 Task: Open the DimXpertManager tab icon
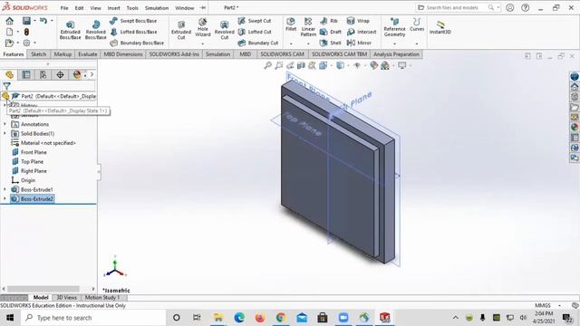coord(60,74)
